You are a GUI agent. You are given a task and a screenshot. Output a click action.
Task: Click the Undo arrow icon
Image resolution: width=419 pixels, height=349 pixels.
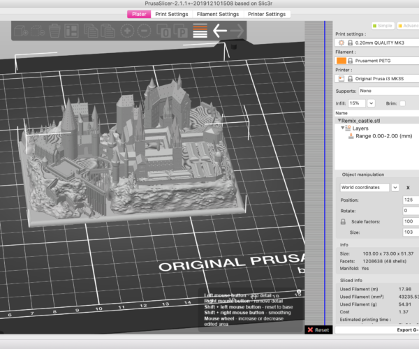pos(220,31)
